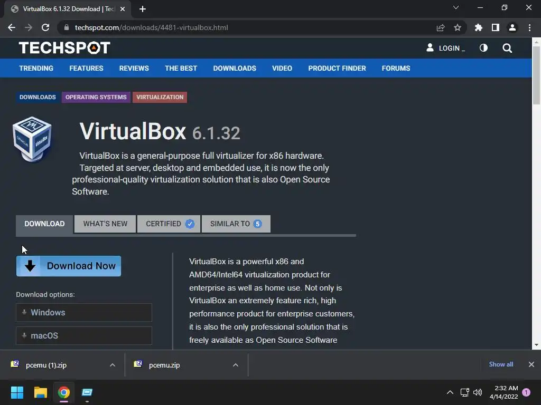Open the DOWNLOADS nav item
Screen dimensions: 541x405
[x=235, y=68]
